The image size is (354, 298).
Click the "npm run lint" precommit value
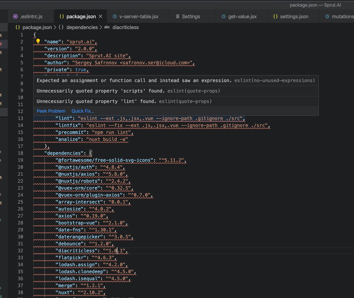click(x=111, y=132)
